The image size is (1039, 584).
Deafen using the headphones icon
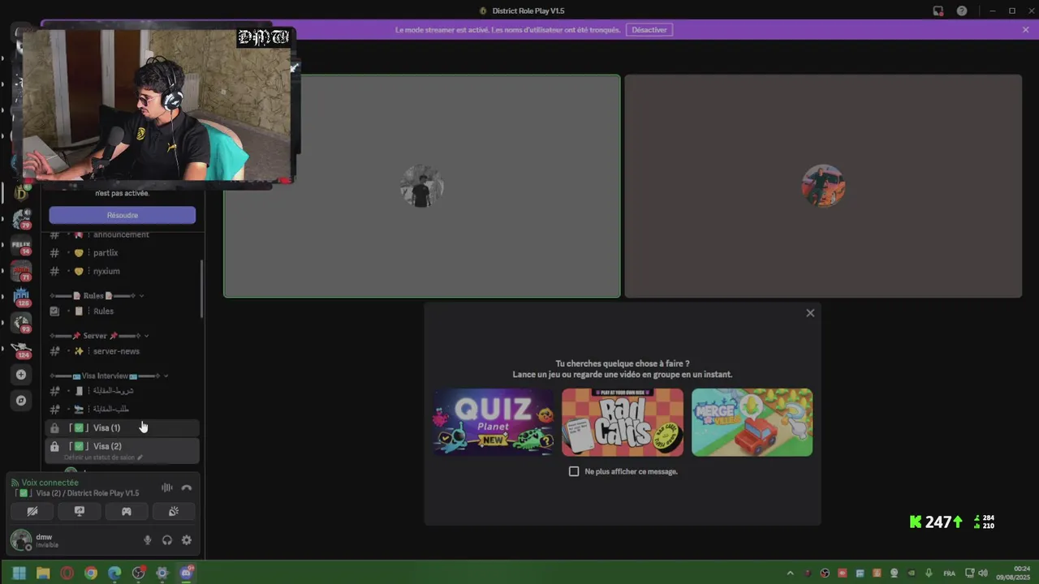click(x=167, y=540)
